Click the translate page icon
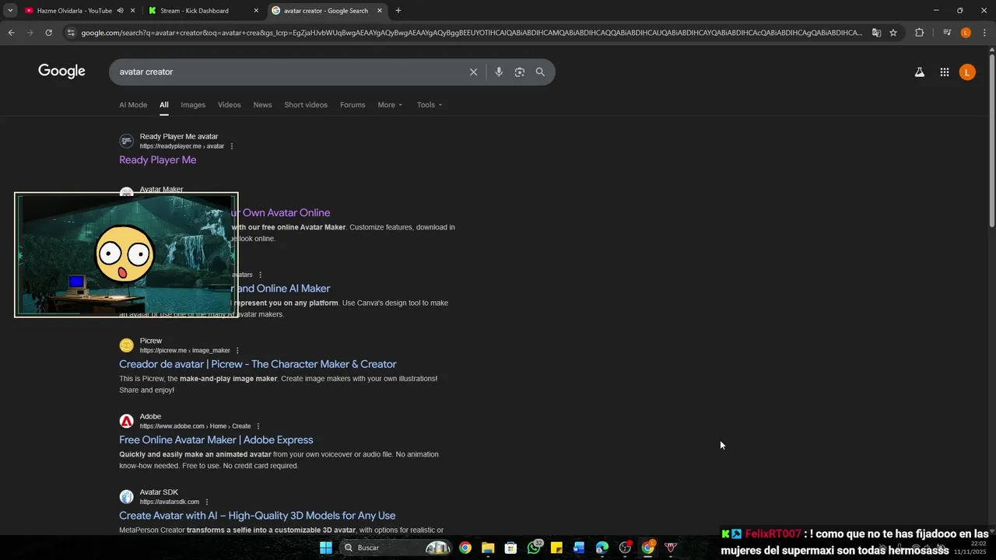Image resolution: width=996 pixels, height=560 pixels. 876,33
